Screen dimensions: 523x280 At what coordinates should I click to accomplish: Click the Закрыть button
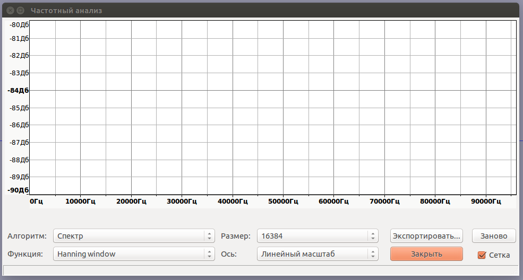(426, 254)
